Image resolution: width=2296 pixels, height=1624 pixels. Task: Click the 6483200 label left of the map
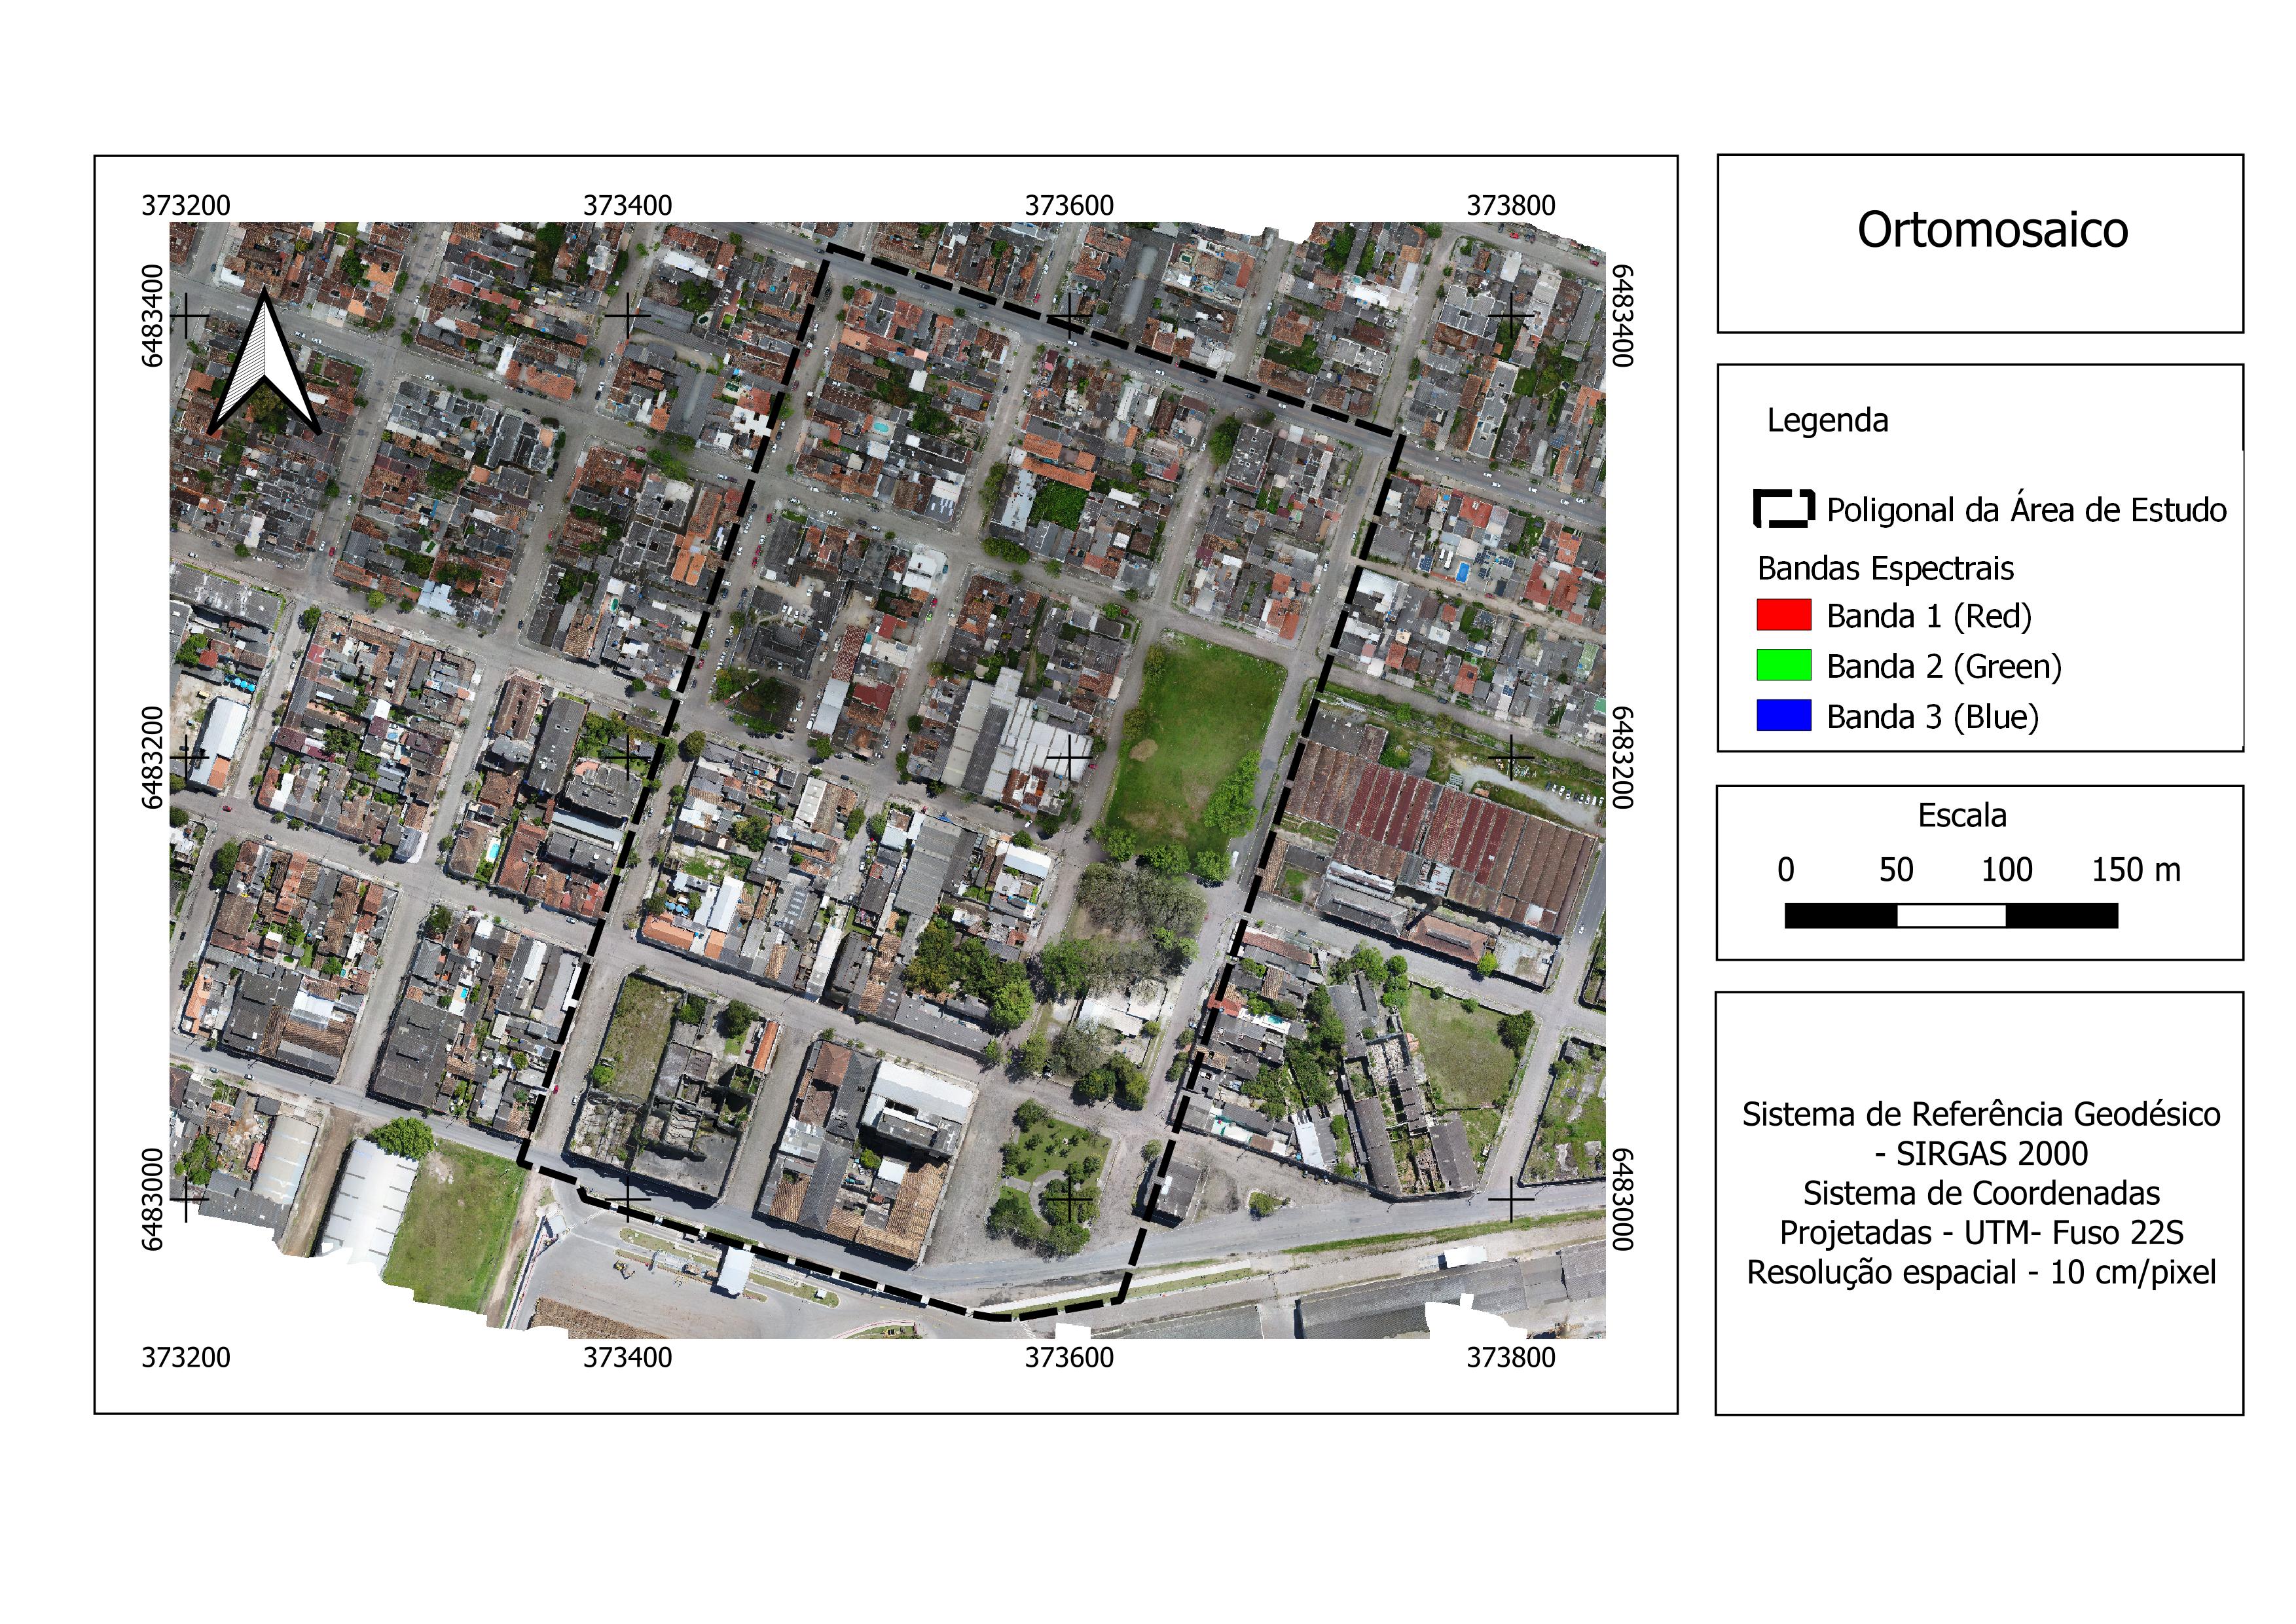[152, 758]
